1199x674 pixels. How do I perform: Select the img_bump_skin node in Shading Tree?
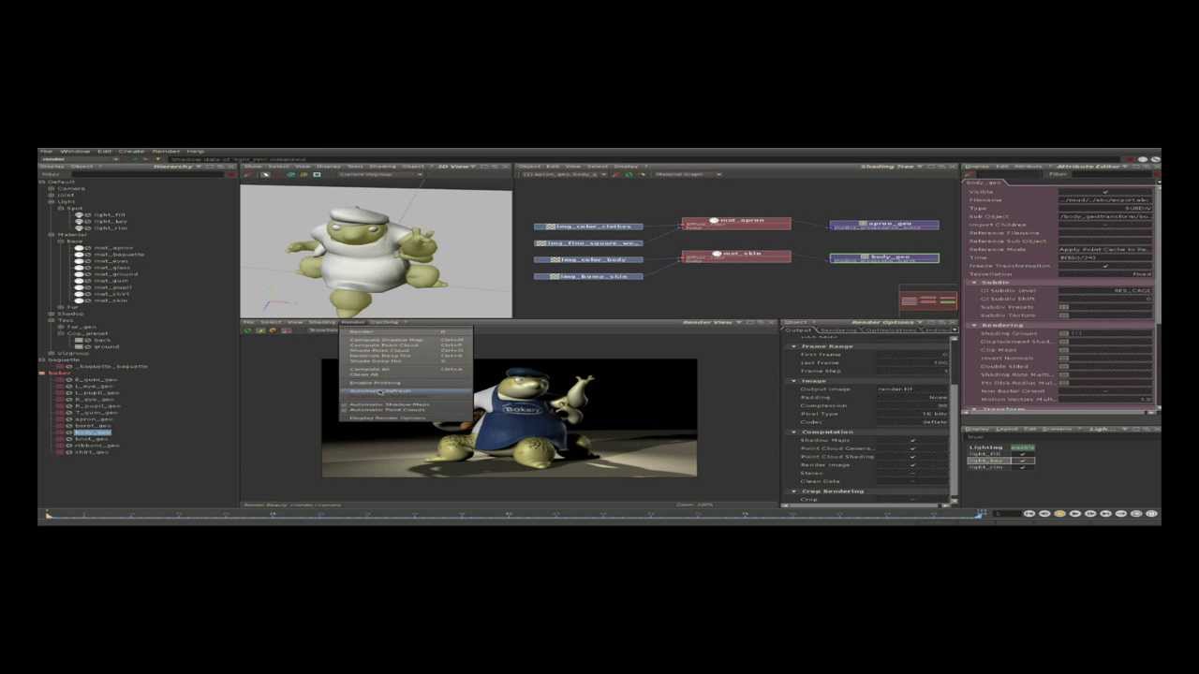[589, 276]
